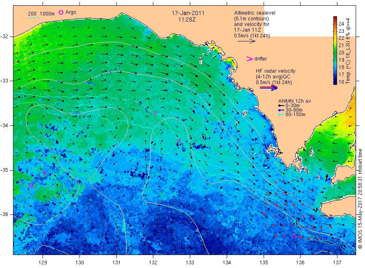Click the '80-150m' depth label
This screenshot has height=268, width=365.
point(295,115)
